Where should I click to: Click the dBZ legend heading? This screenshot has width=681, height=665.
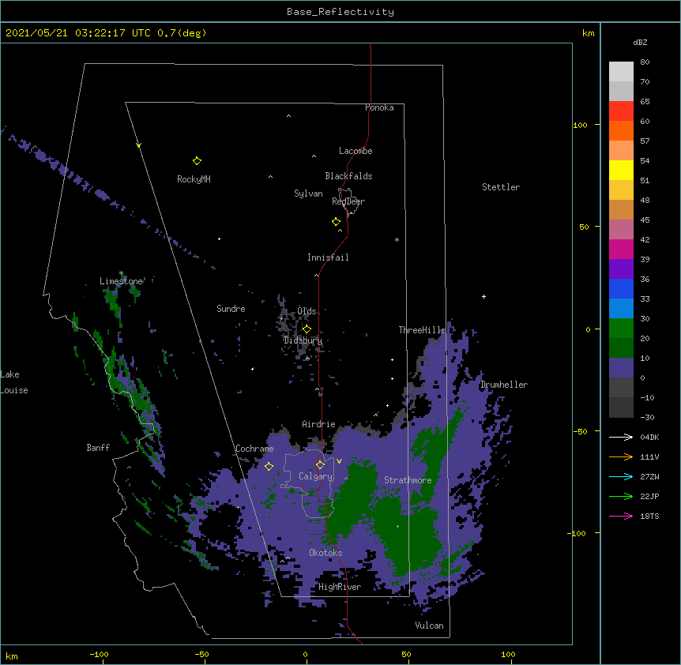point(640,43)
